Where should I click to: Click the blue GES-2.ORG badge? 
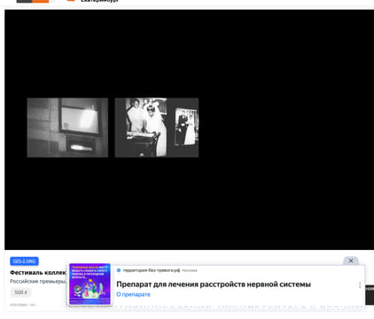(x=24, y=261)
